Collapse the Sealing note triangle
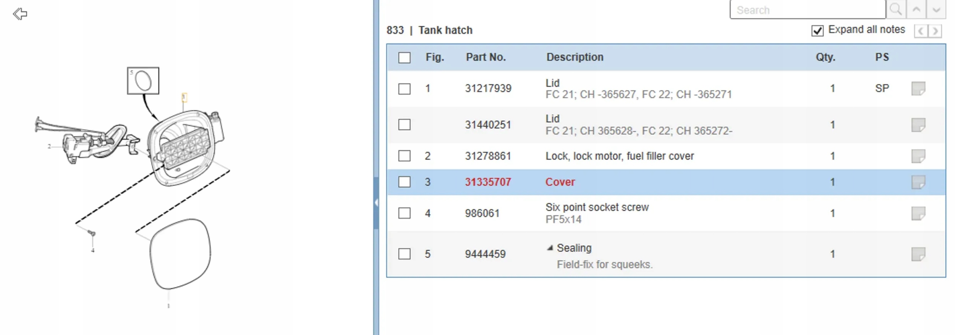The height and width of the screenshot is (335, 955). (550, 248)
